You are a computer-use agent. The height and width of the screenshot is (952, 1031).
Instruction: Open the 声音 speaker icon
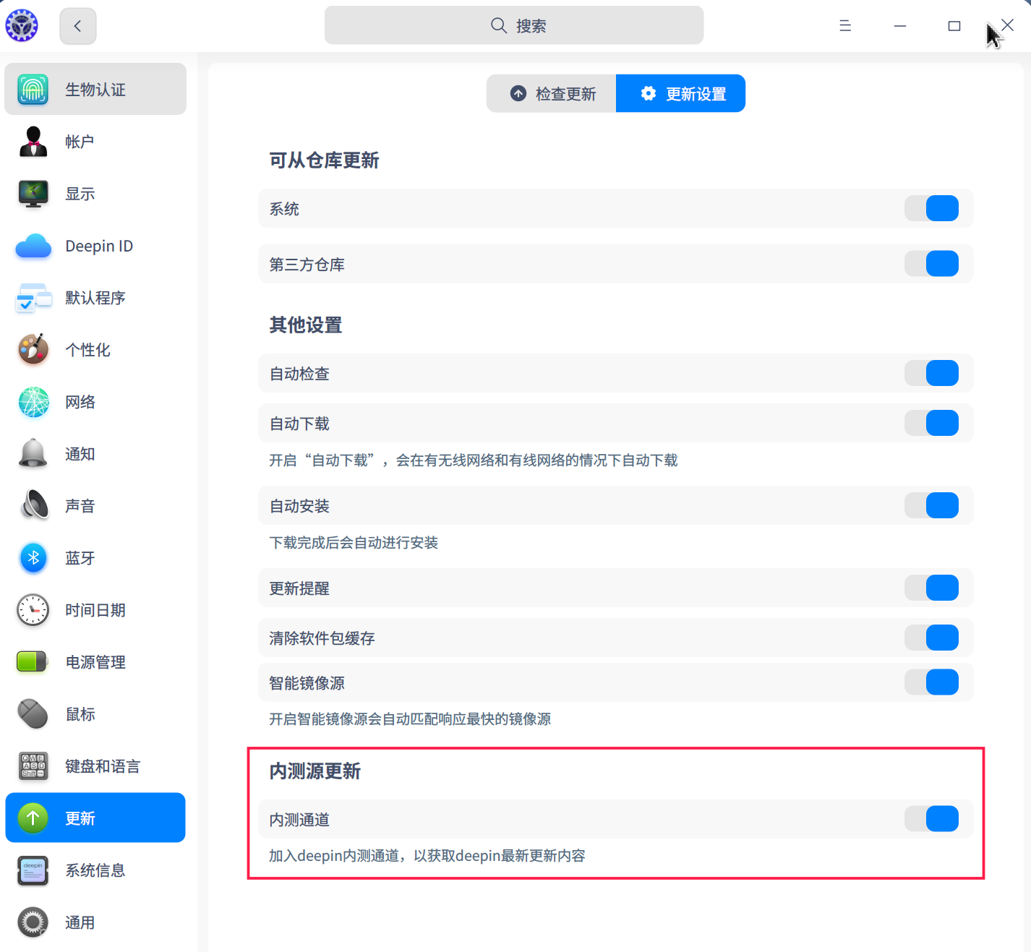(33, 506)
